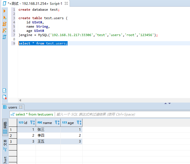The width and height of the screenshot is (190, 164).
Task: Execute the SQL statement with the orange arrow
Action: (x=4, y=11)
